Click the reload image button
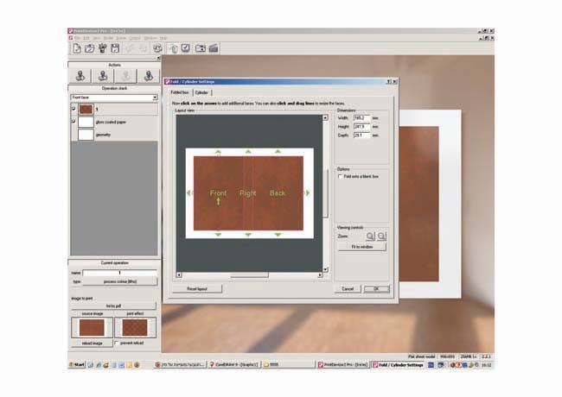Screen dimensions: 562x397 [x=93, y=343]
